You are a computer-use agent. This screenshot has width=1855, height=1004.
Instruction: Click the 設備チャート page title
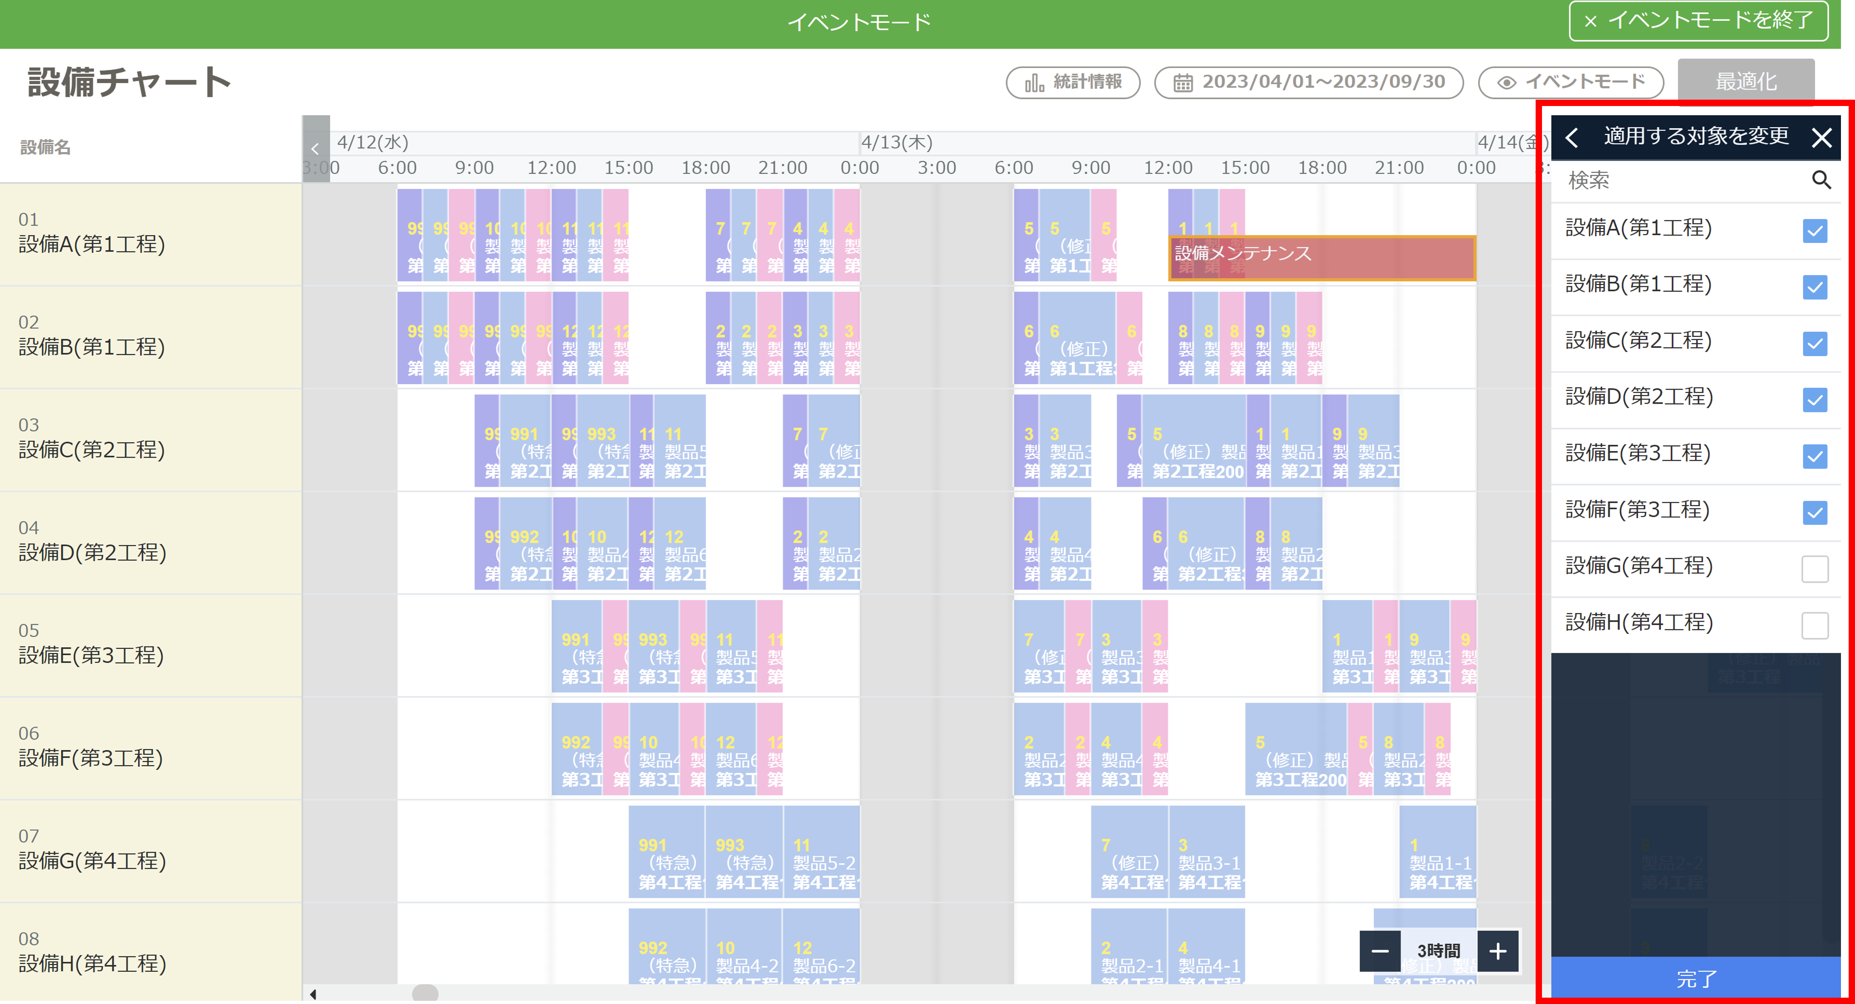[x=130, y=82]
